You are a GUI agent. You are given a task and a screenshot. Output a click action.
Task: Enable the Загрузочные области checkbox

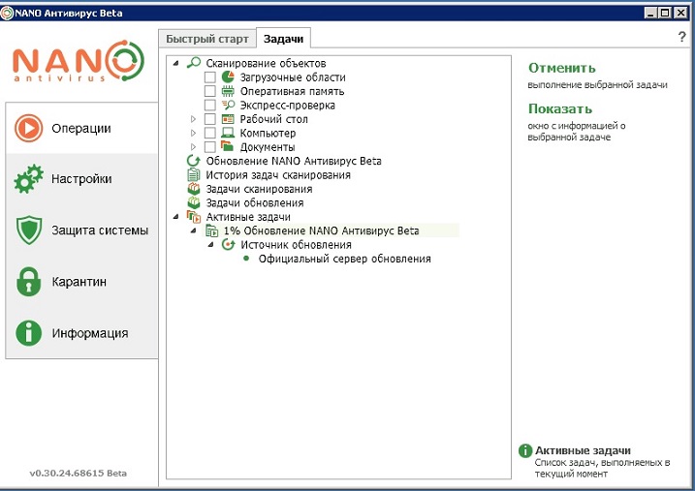click(210, 77)
